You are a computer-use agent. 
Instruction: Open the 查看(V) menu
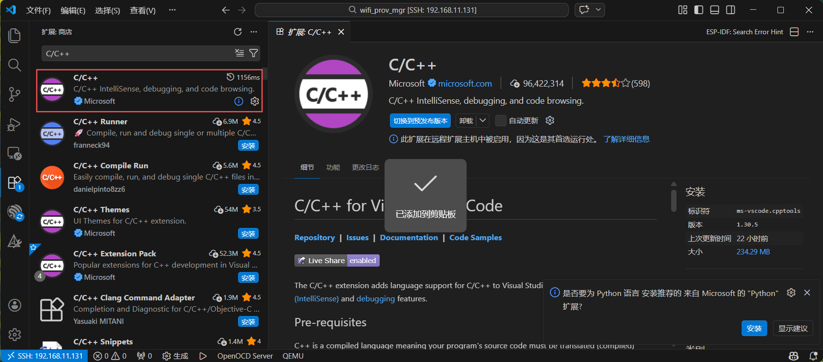click(143, 10)
